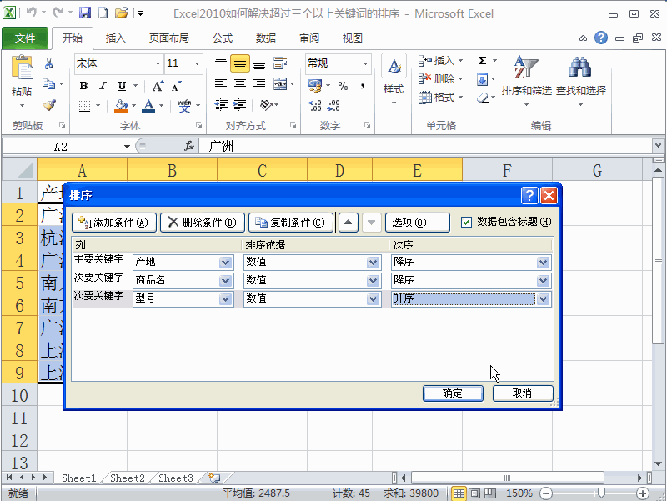Open font size dropdown 11
667x501 pixels.
pos(197,64)
